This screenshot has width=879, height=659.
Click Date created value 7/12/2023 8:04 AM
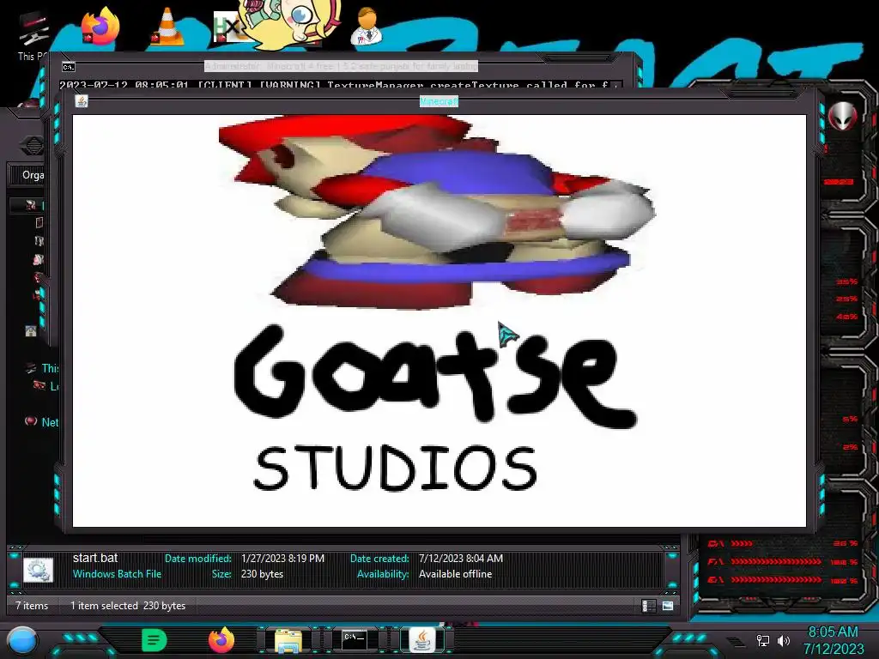pos(461,558)
